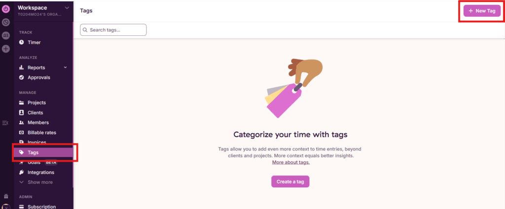Click the magnifier icon in the tags search
505x209 pixels.
(x=85, y=30)
